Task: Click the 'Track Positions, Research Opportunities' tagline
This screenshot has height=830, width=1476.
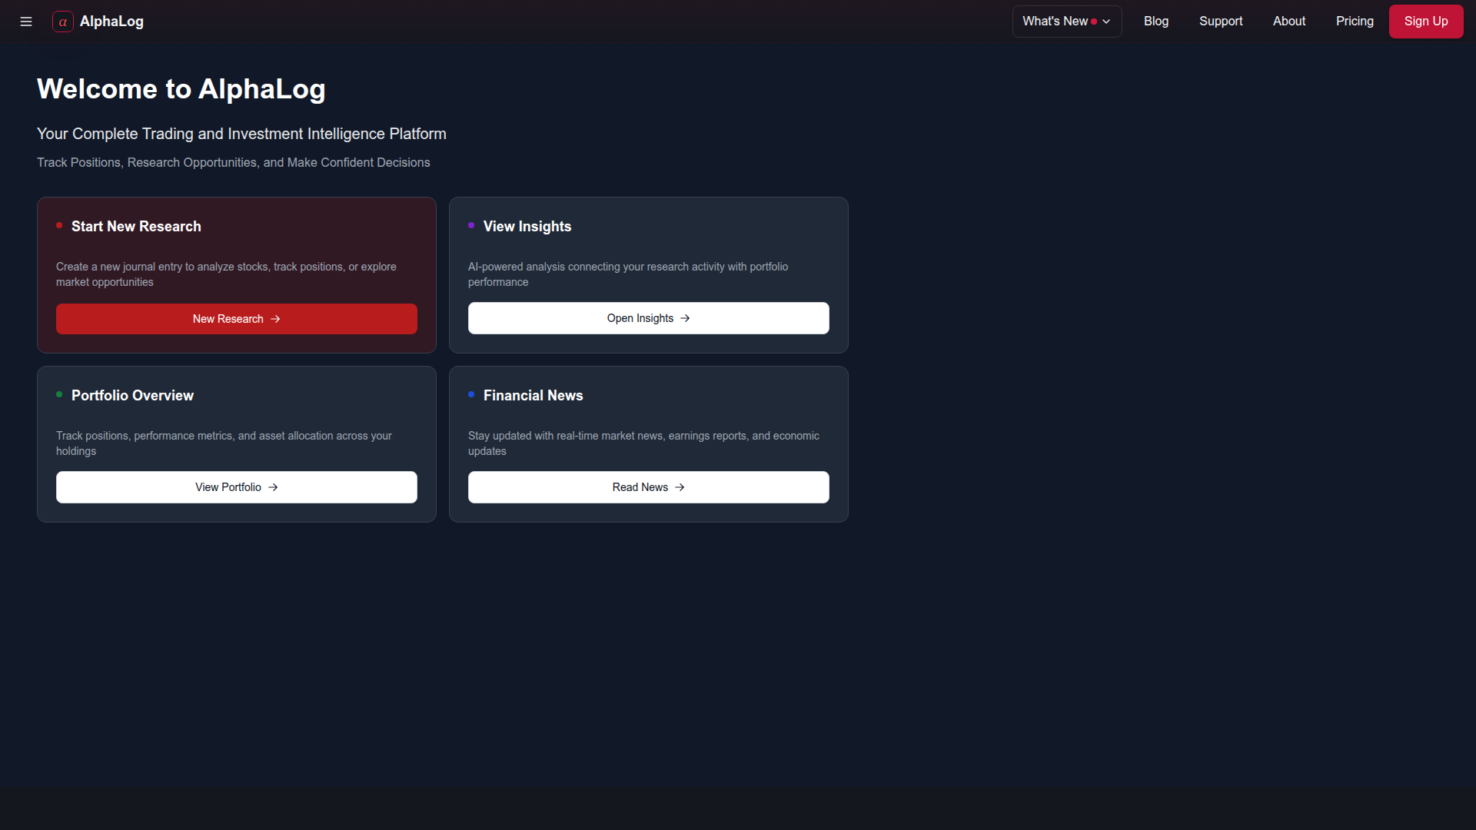Action: [x=234, y=163]
